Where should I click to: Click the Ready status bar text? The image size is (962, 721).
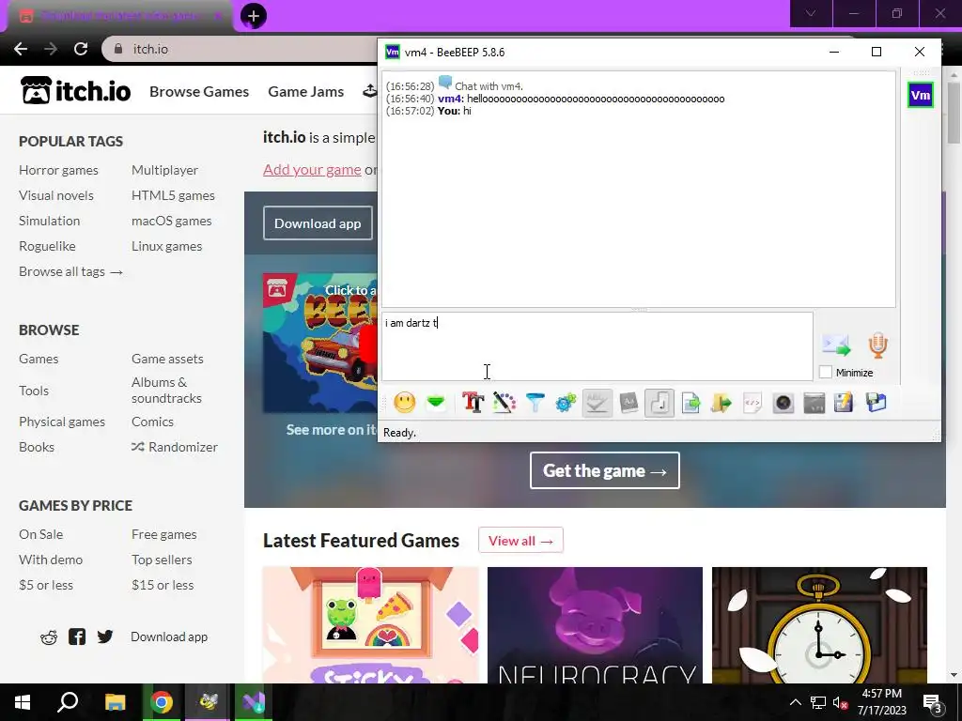(399, 433)
